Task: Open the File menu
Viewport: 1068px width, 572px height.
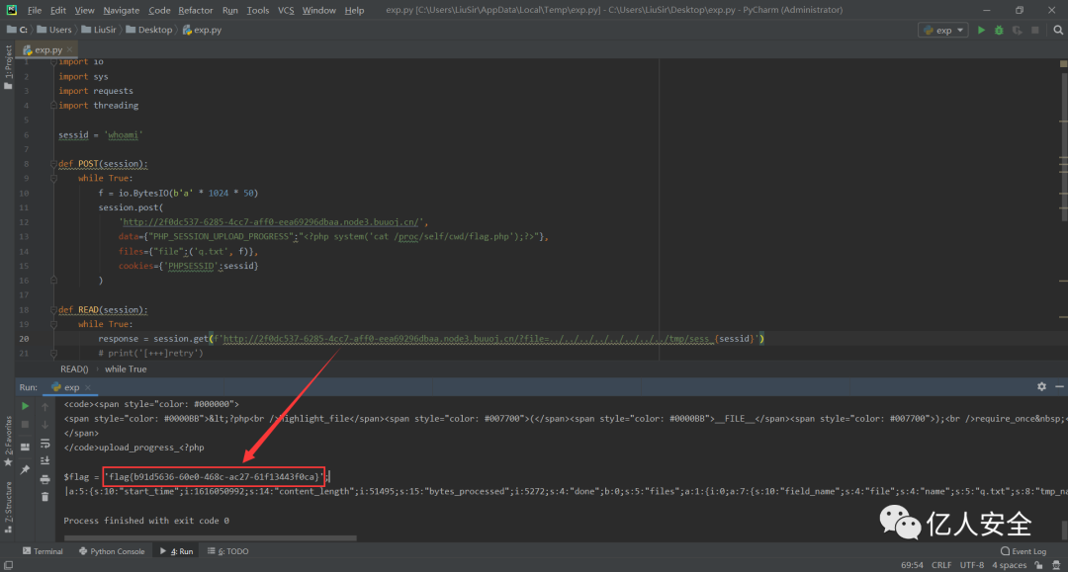Action: [x=34, y=10]
